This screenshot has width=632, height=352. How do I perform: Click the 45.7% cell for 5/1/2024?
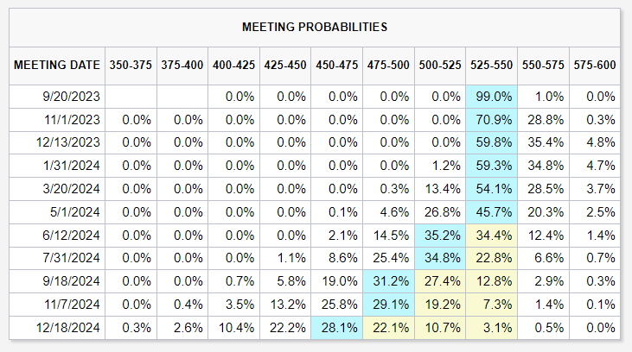click(491, 212)
